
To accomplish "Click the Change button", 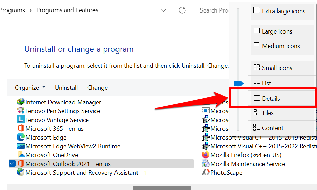I will coord(98,88).
